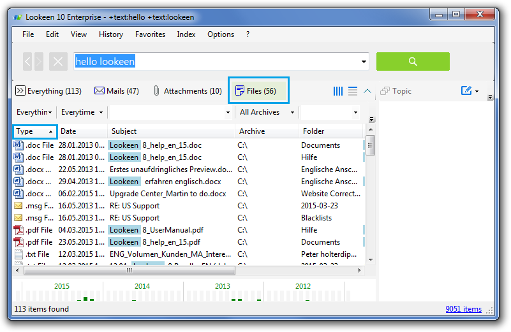Screen dimensions: 511x332
Task: Select Lookeen erfahren englisch.docx row
Action: tap(189, 182)
